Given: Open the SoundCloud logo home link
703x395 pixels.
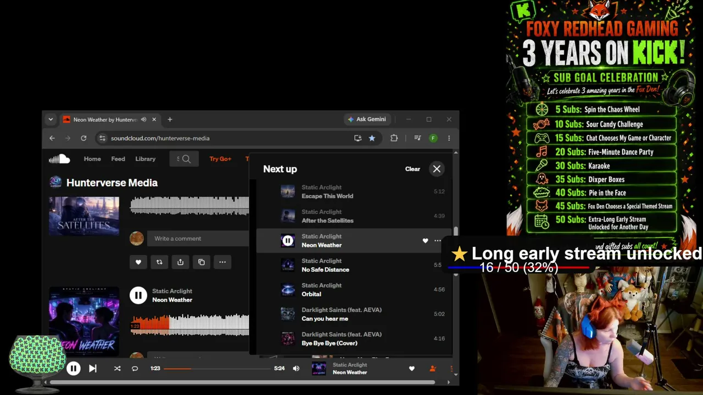Looking at the screenshot, I should point(59,159).
